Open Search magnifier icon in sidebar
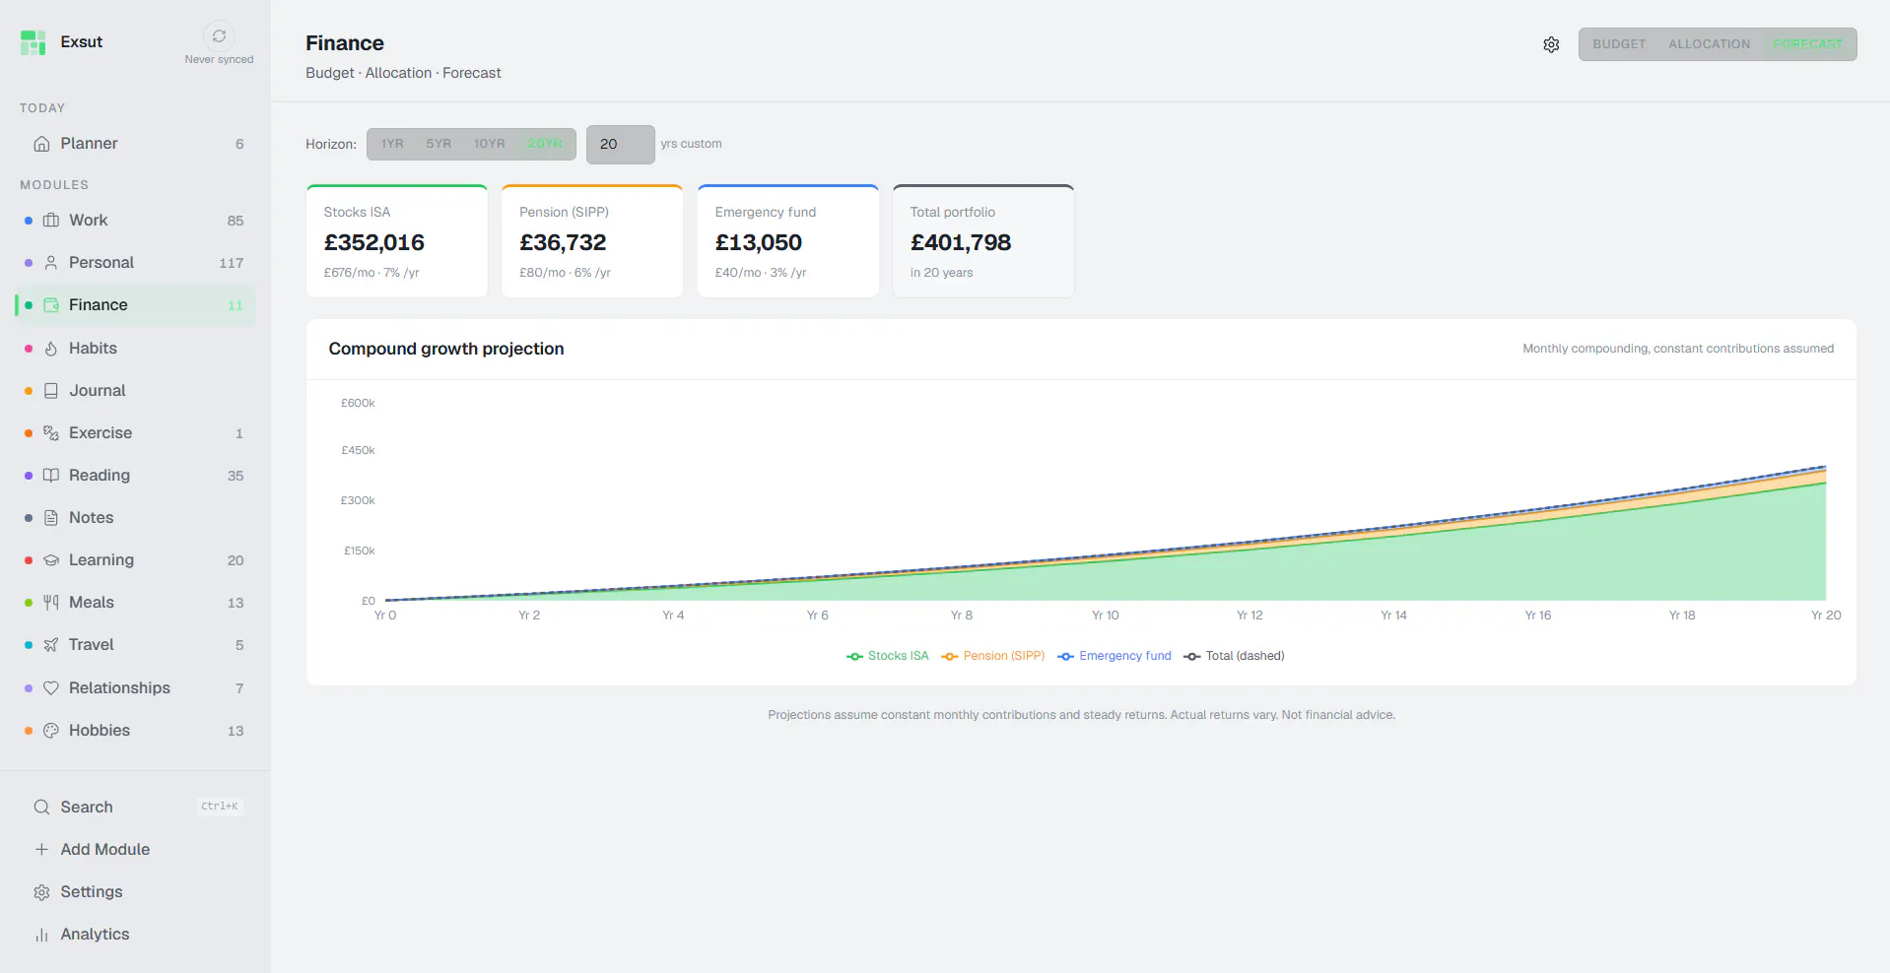Viewport: 1890px width, 973px height. 41,808
